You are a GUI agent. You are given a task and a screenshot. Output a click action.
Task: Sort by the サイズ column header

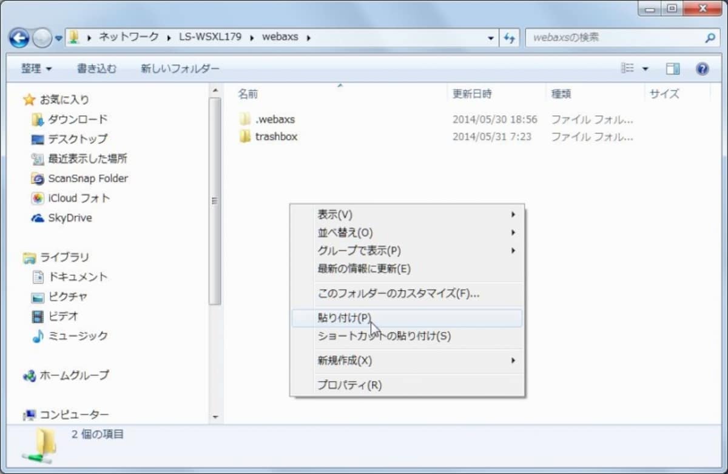pyautogui.click(x=664, y=94)
